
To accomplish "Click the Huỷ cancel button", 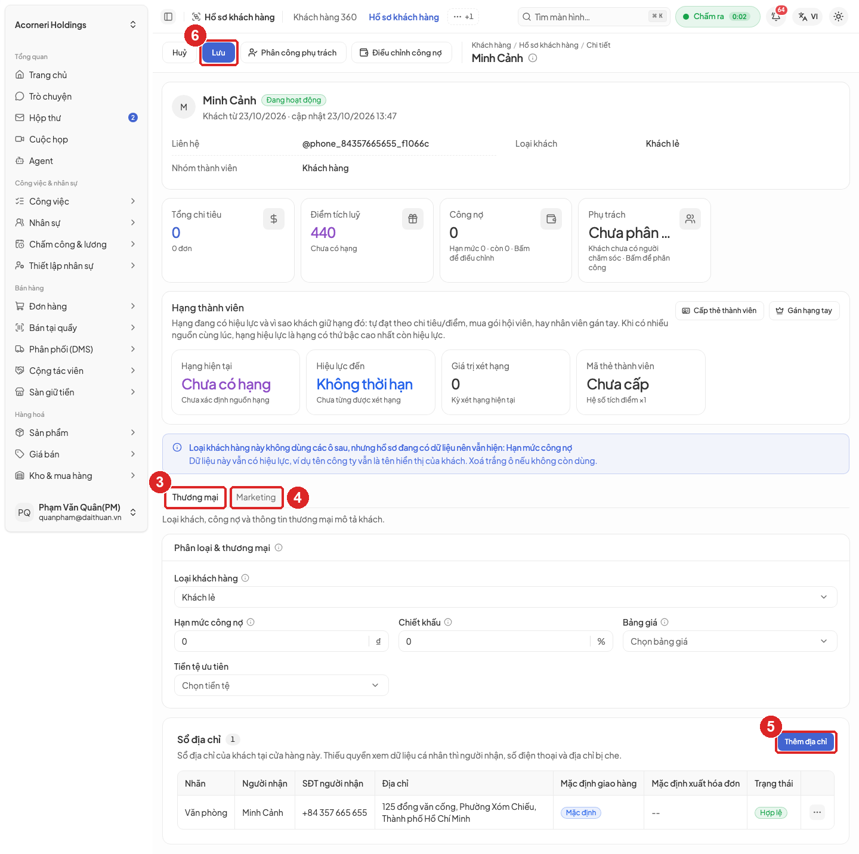I will [x=180, y=52].
